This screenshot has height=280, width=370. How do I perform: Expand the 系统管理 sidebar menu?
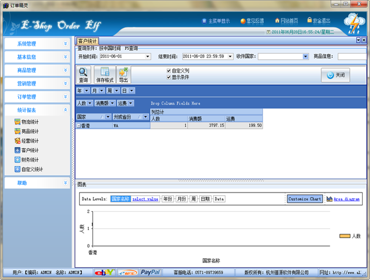37,44
